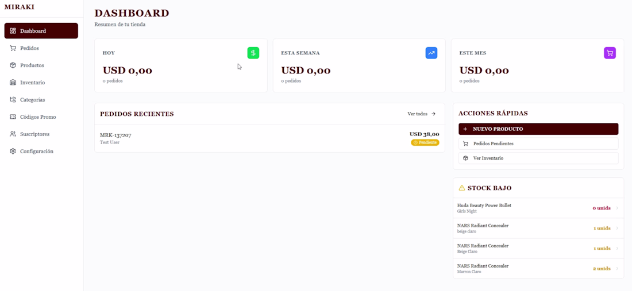Screen dimensions: 632x291
Task: Click the Códigos Promo ticket icon
Action: 13,117
